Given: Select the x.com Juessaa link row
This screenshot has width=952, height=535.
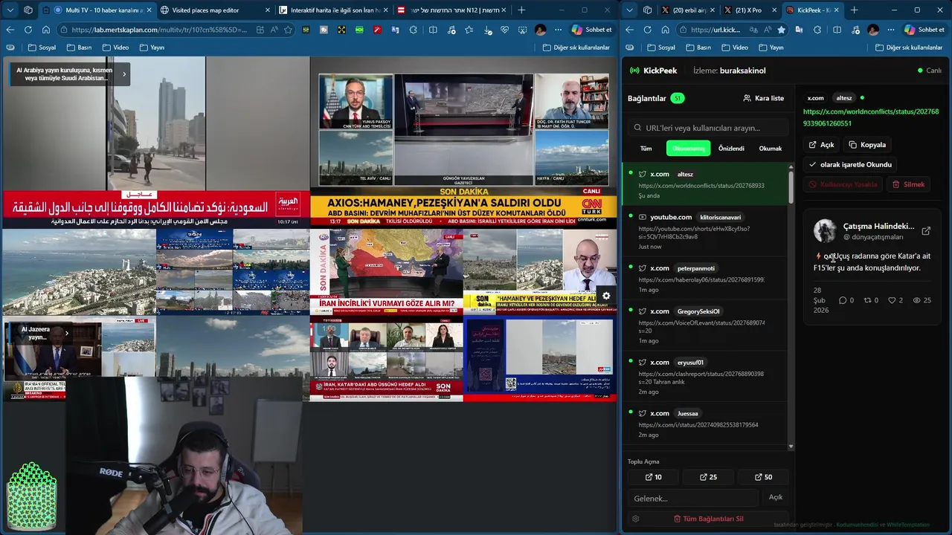Looking at the screenshot, I should coord(705,424).
